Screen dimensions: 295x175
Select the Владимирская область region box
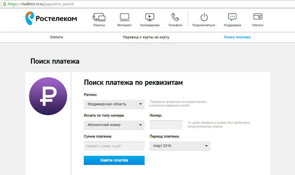point(110,104)
